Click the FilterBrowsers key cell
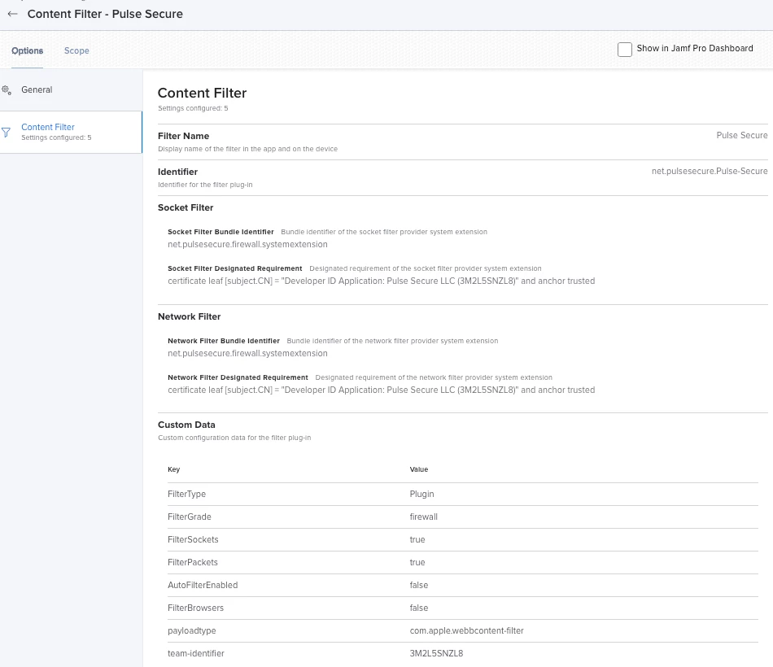 coord(196,608)
